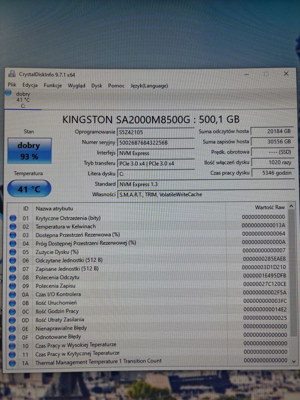Open the Plik menu

[x=12, y=85]
